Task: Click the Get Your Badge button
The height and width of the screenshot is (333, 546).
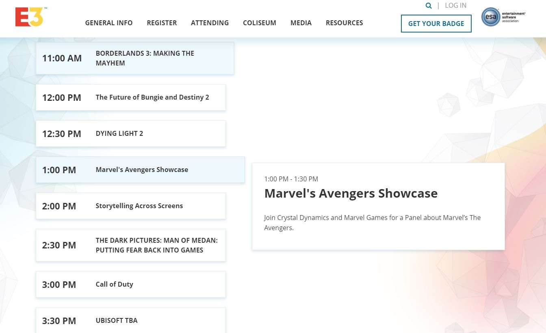Action: [x=436, y=24]
